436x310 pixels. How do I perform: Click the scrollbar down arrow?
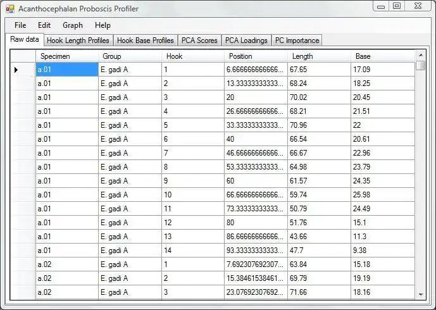click(421, 294)
